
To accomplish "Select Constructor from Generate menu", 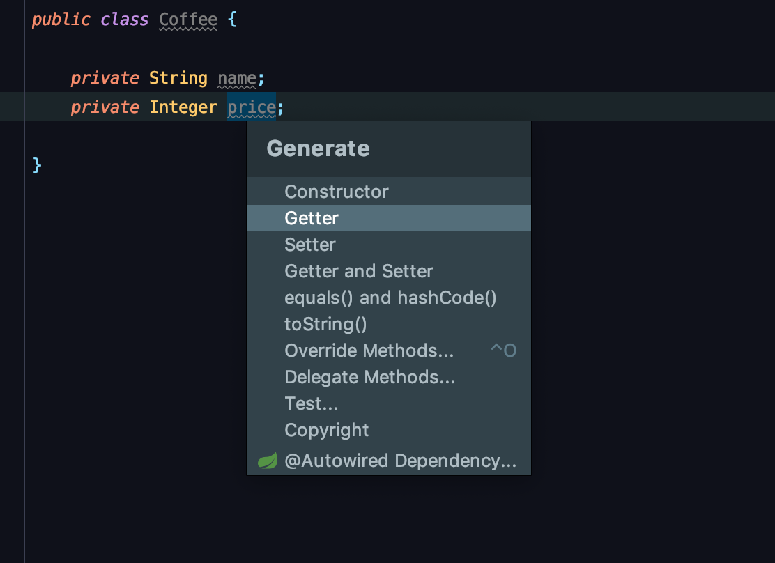I will 337,192.
